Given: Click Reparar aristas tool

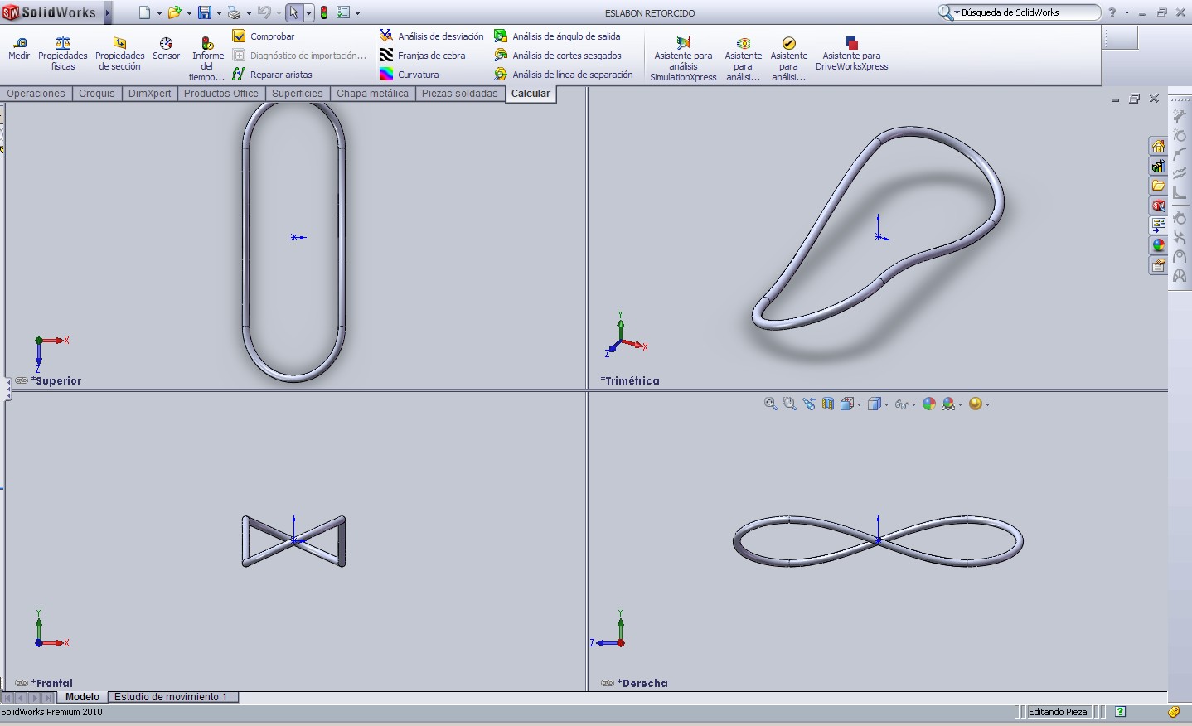Looking at the screenshot, I should [x=272, y=75].
